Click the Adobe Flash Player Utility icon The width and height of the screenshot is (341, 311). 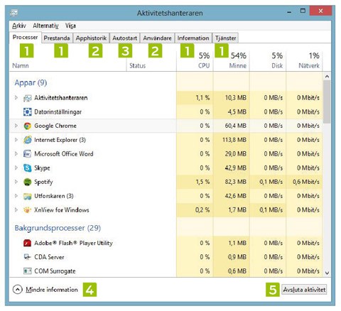pos(28,243)
